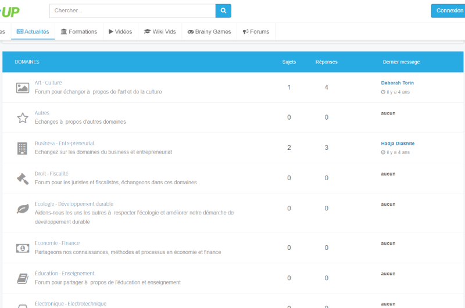
Task: Click the Sujets column header
Action: point(289,62)
